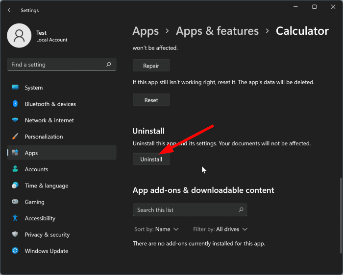Focus the Find a setting search box

56,65
